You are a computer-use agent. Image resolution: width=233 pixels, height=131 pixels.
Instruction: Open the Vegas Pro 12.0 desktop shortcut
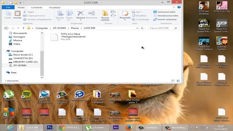pyautogui.click(x=44, y=97)
